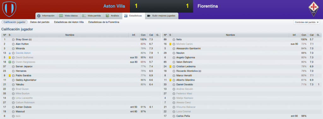Click David Quiñones' yellow card icon
The height and width of the screenshot is (119, 323).
(x=10, y=58)
